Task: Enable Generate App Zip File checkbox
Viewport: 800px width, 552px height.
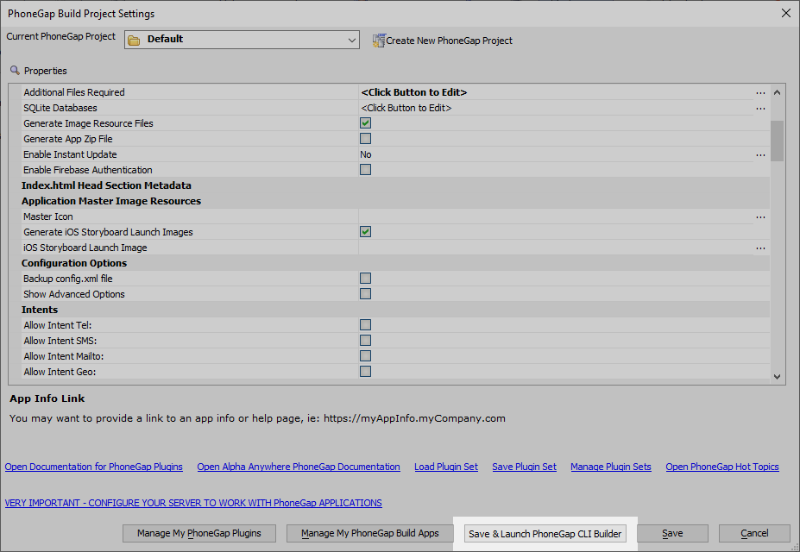Action: pos(365,139)
